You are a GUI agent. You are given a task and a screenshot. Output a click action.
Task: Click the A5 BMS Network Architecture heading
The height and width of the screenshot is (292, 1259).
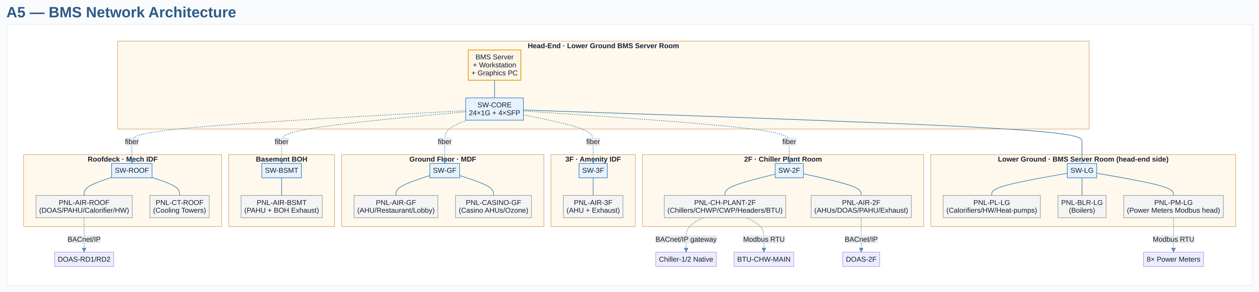pyautogui.click(x=121, y=12)
